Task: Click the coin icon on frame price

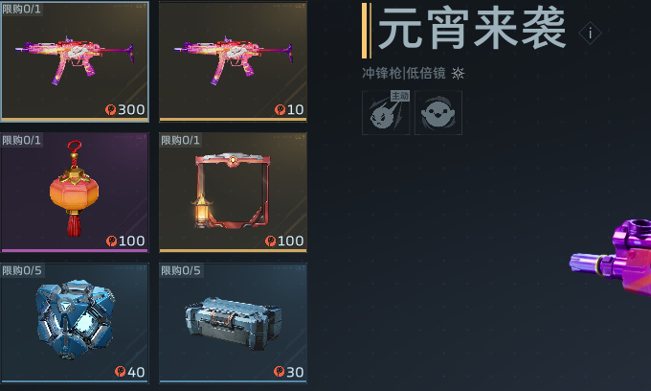Action: coord(270,241)
